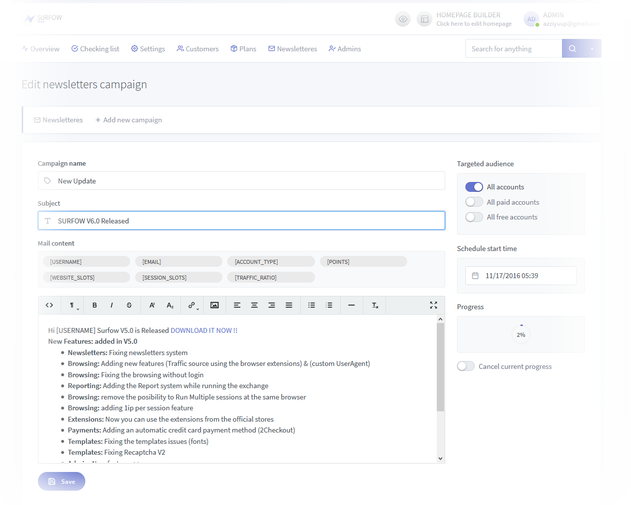Insert an image into mail content
Screen dimensions: 631x505
click(x=214, y=305)
